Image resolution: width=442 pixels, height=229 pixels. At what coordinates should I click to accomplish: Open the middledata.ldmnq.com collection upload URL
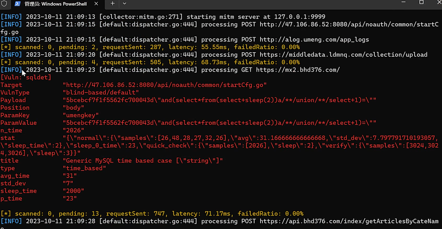[344, 55]
